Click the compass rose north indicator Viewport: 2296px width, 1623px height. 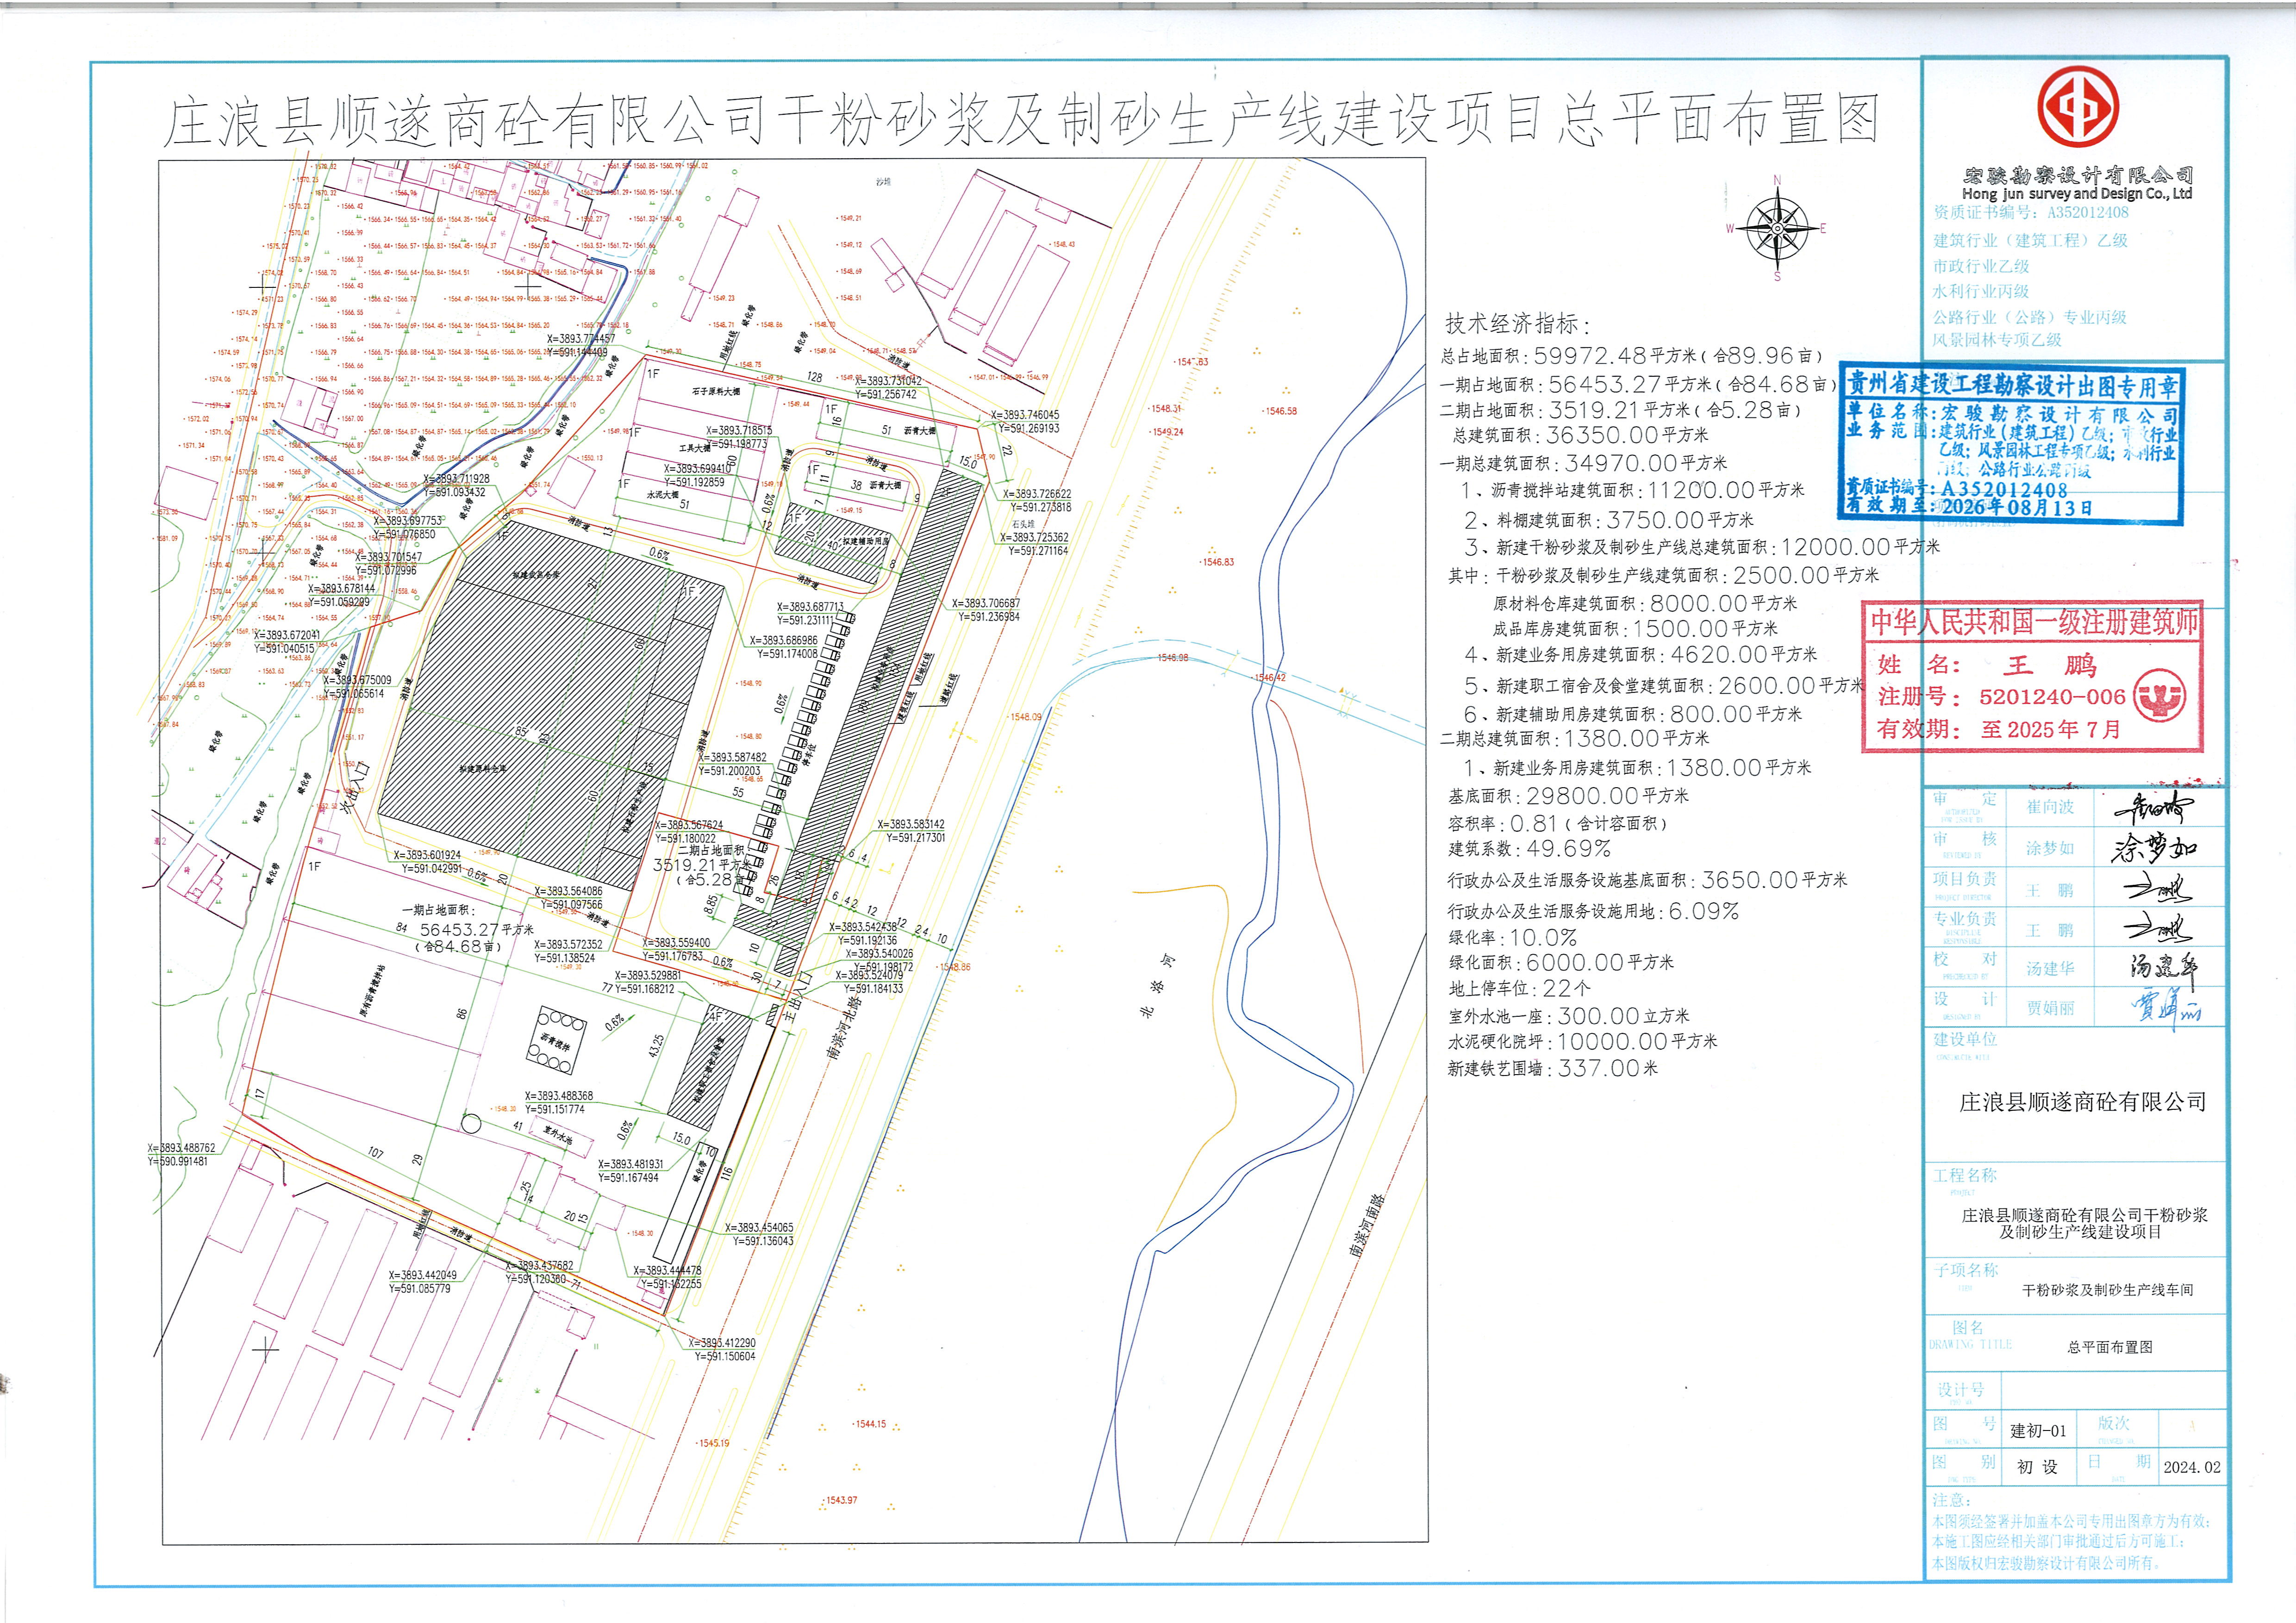[1777, 229]
